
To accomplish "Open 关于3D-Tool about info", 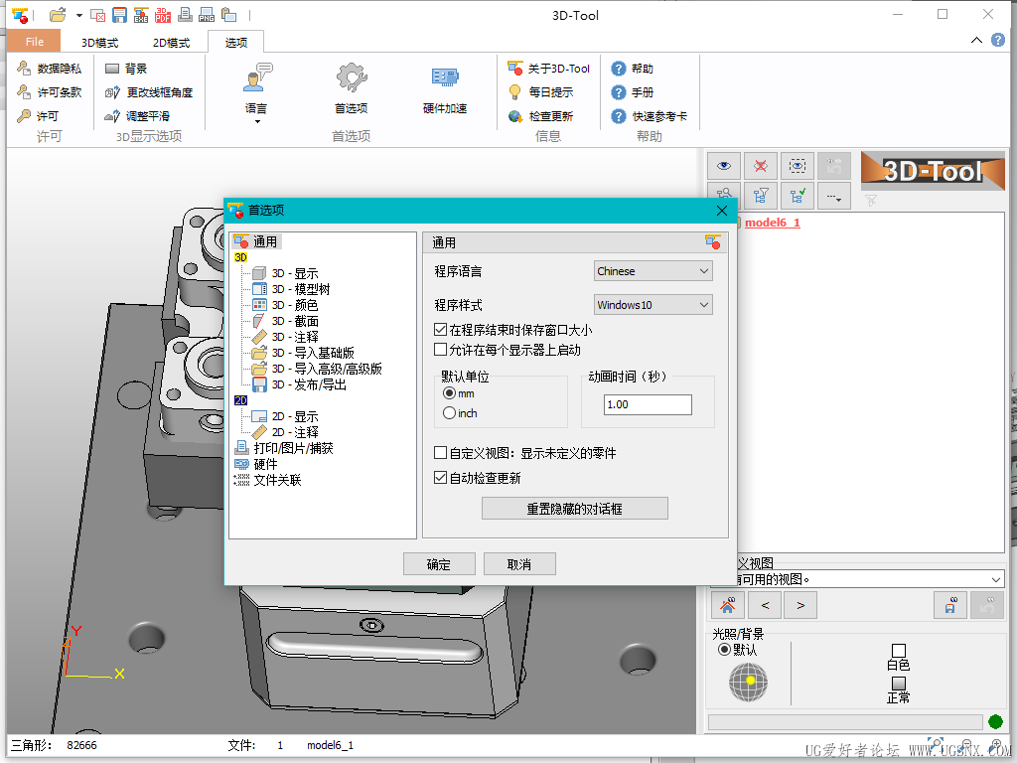I will point(548,69).
